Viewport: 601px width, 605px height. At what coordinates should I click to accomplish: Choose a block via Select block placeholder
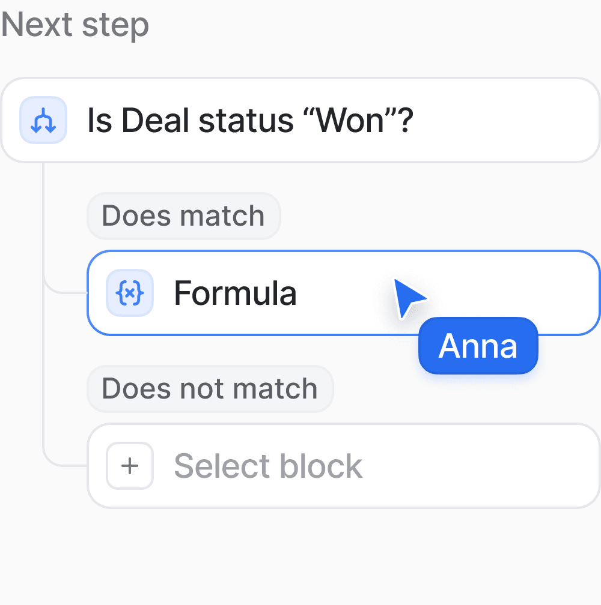(268, 466)
